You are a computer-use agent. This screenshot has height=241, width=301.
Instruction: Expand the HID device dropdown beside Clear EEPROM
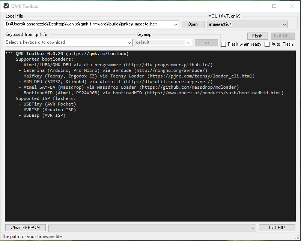tap(253, 228)
